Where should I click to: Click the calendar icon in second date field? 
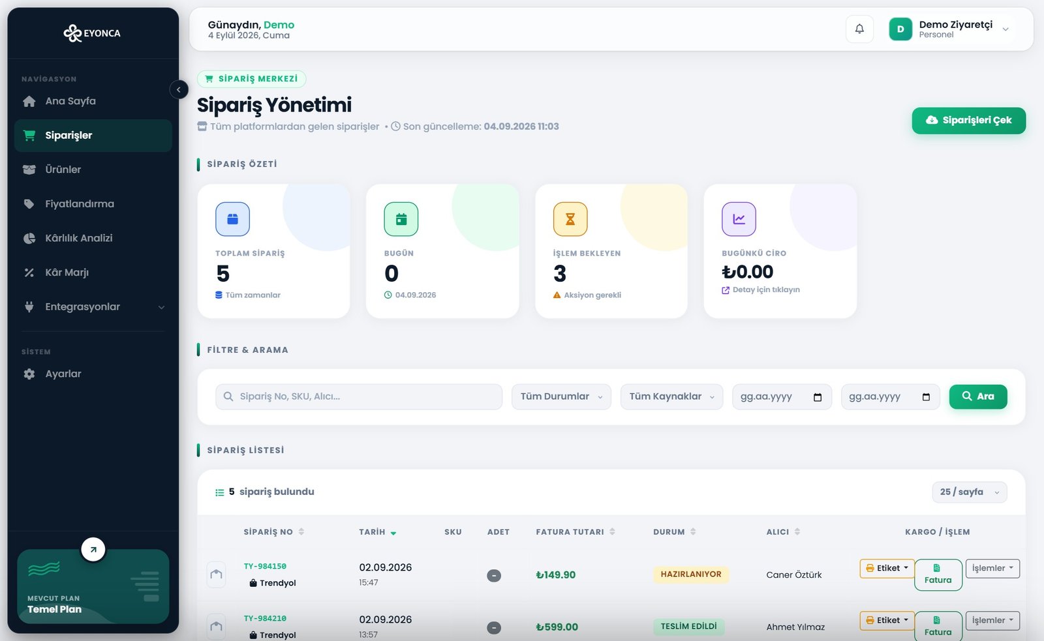point(925,397)
